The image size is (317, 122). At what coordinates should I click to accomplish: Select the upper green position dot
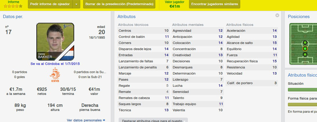pyautogui.click(x=305, y=43)
